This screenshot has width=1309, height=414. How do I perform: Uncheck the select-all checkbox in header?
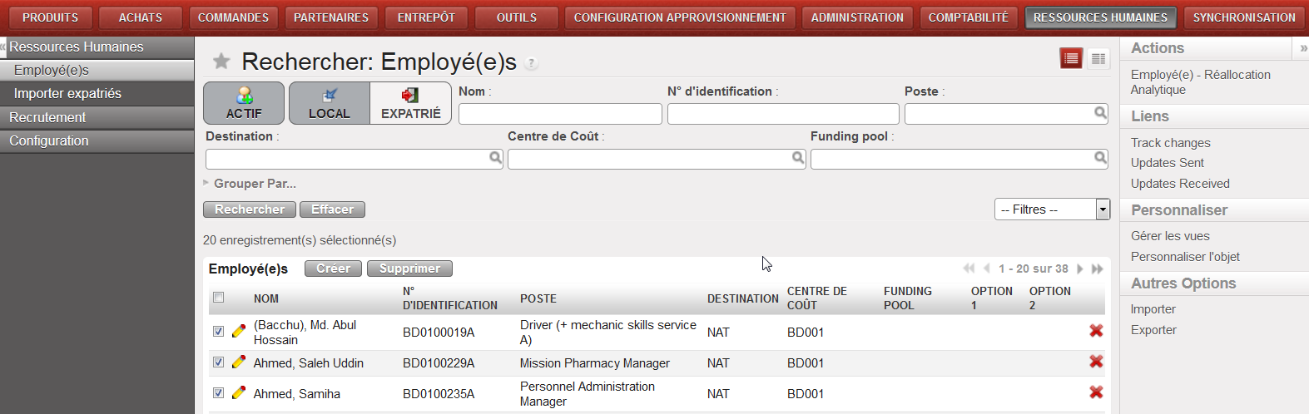pos(218,298)
